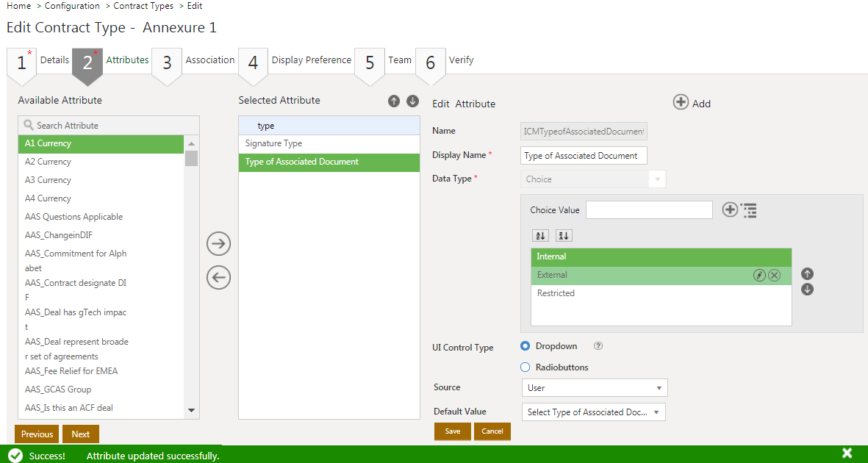The width and height of the screenshot is (868, 463).
Task: Move the selected attribute up in the list header
Action: [x=394, y=101]
